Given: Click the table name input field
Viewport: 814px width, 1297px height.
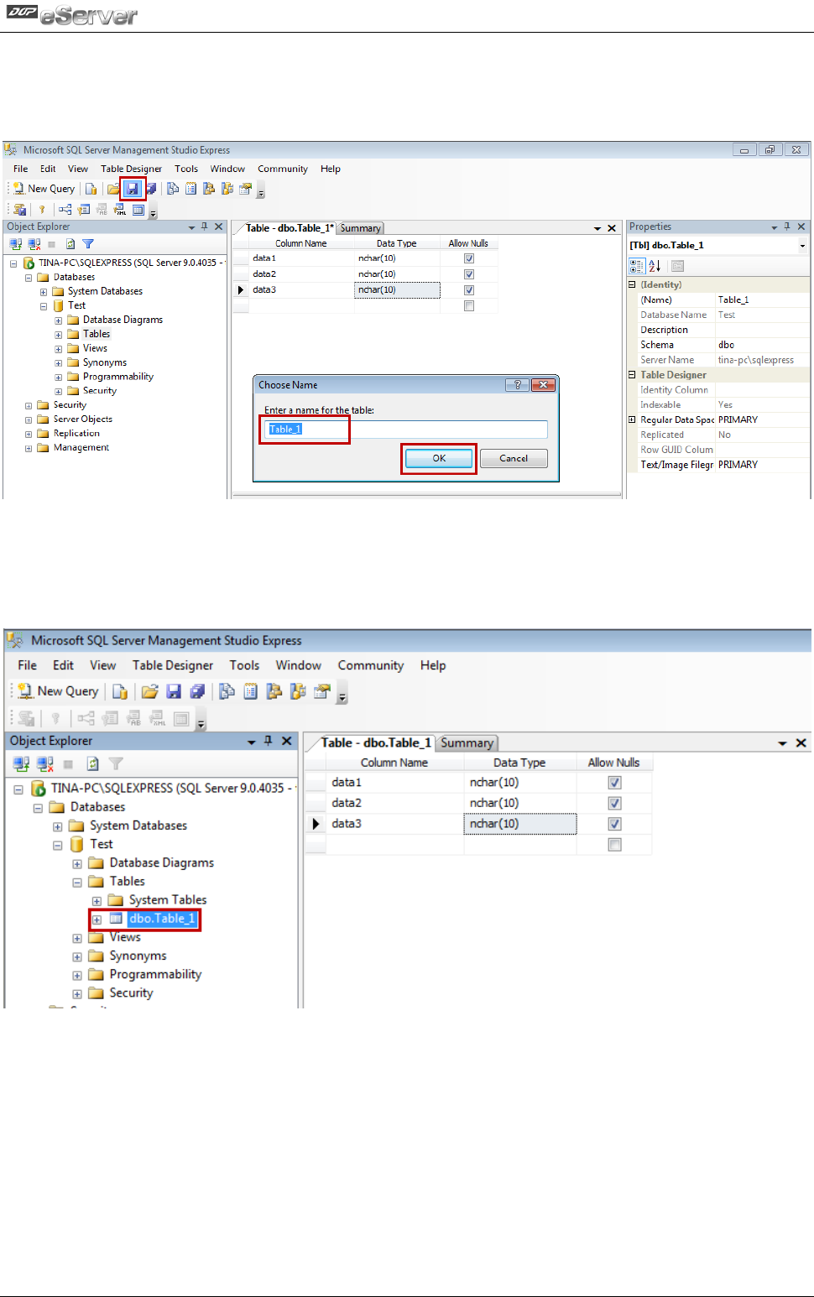Looking at the screenshot, I should coord(406,430).
